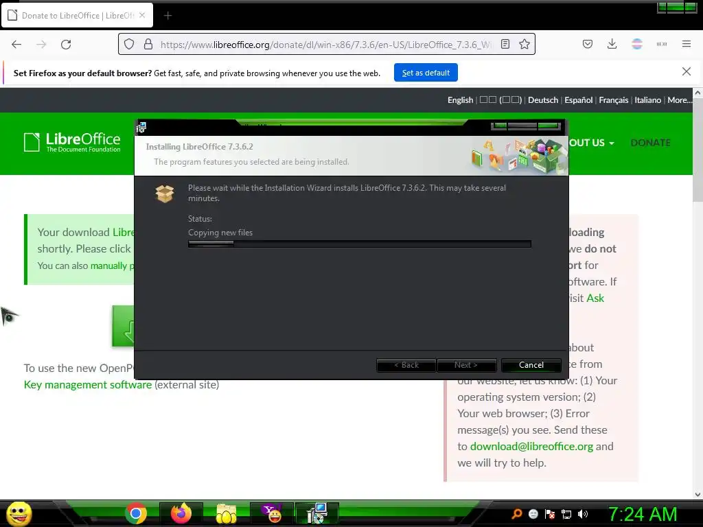Go back using Firefox back arrow

pos(16,45)
